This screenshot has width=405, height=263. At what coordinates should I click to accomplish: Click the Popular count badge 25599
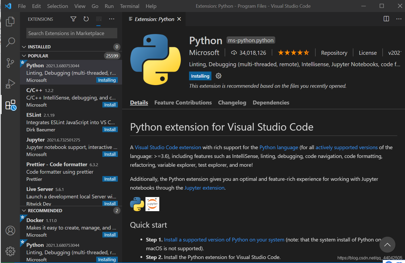[x=112, y=56]
